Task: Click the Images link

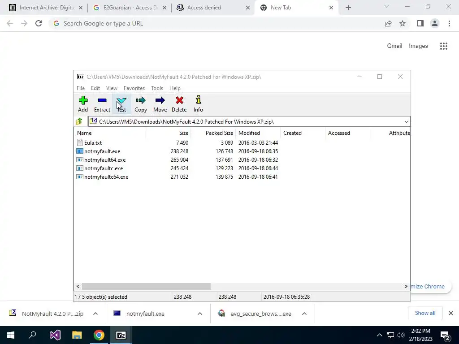Action: 418,46
